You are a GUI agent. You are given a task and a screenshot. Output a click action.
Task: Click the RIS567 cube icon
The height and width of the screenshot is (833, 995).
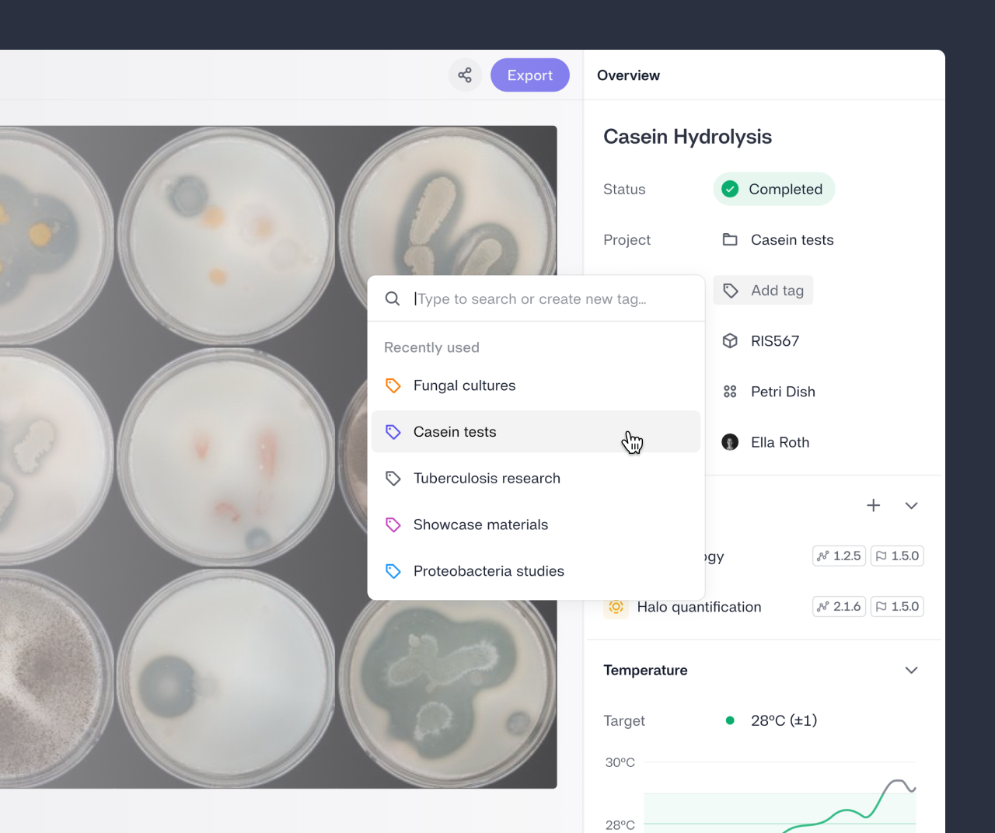tap(730, 341)
